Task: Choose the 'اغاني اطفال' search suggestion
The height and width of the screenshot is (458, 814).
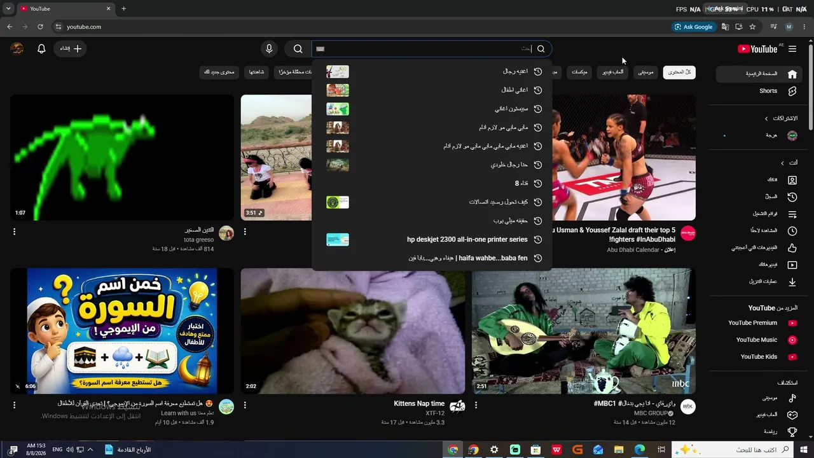Action: (x=432, y=90)
